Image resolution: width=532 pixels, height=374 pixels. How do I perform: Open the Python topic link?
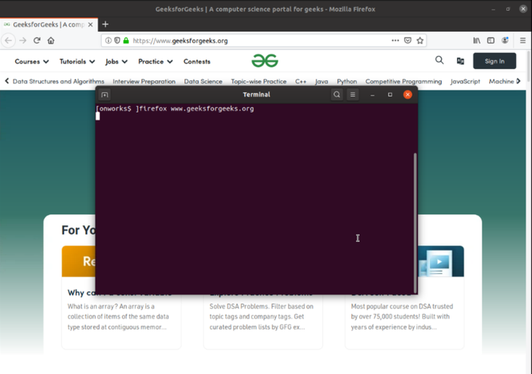click(x=347, y=82)
